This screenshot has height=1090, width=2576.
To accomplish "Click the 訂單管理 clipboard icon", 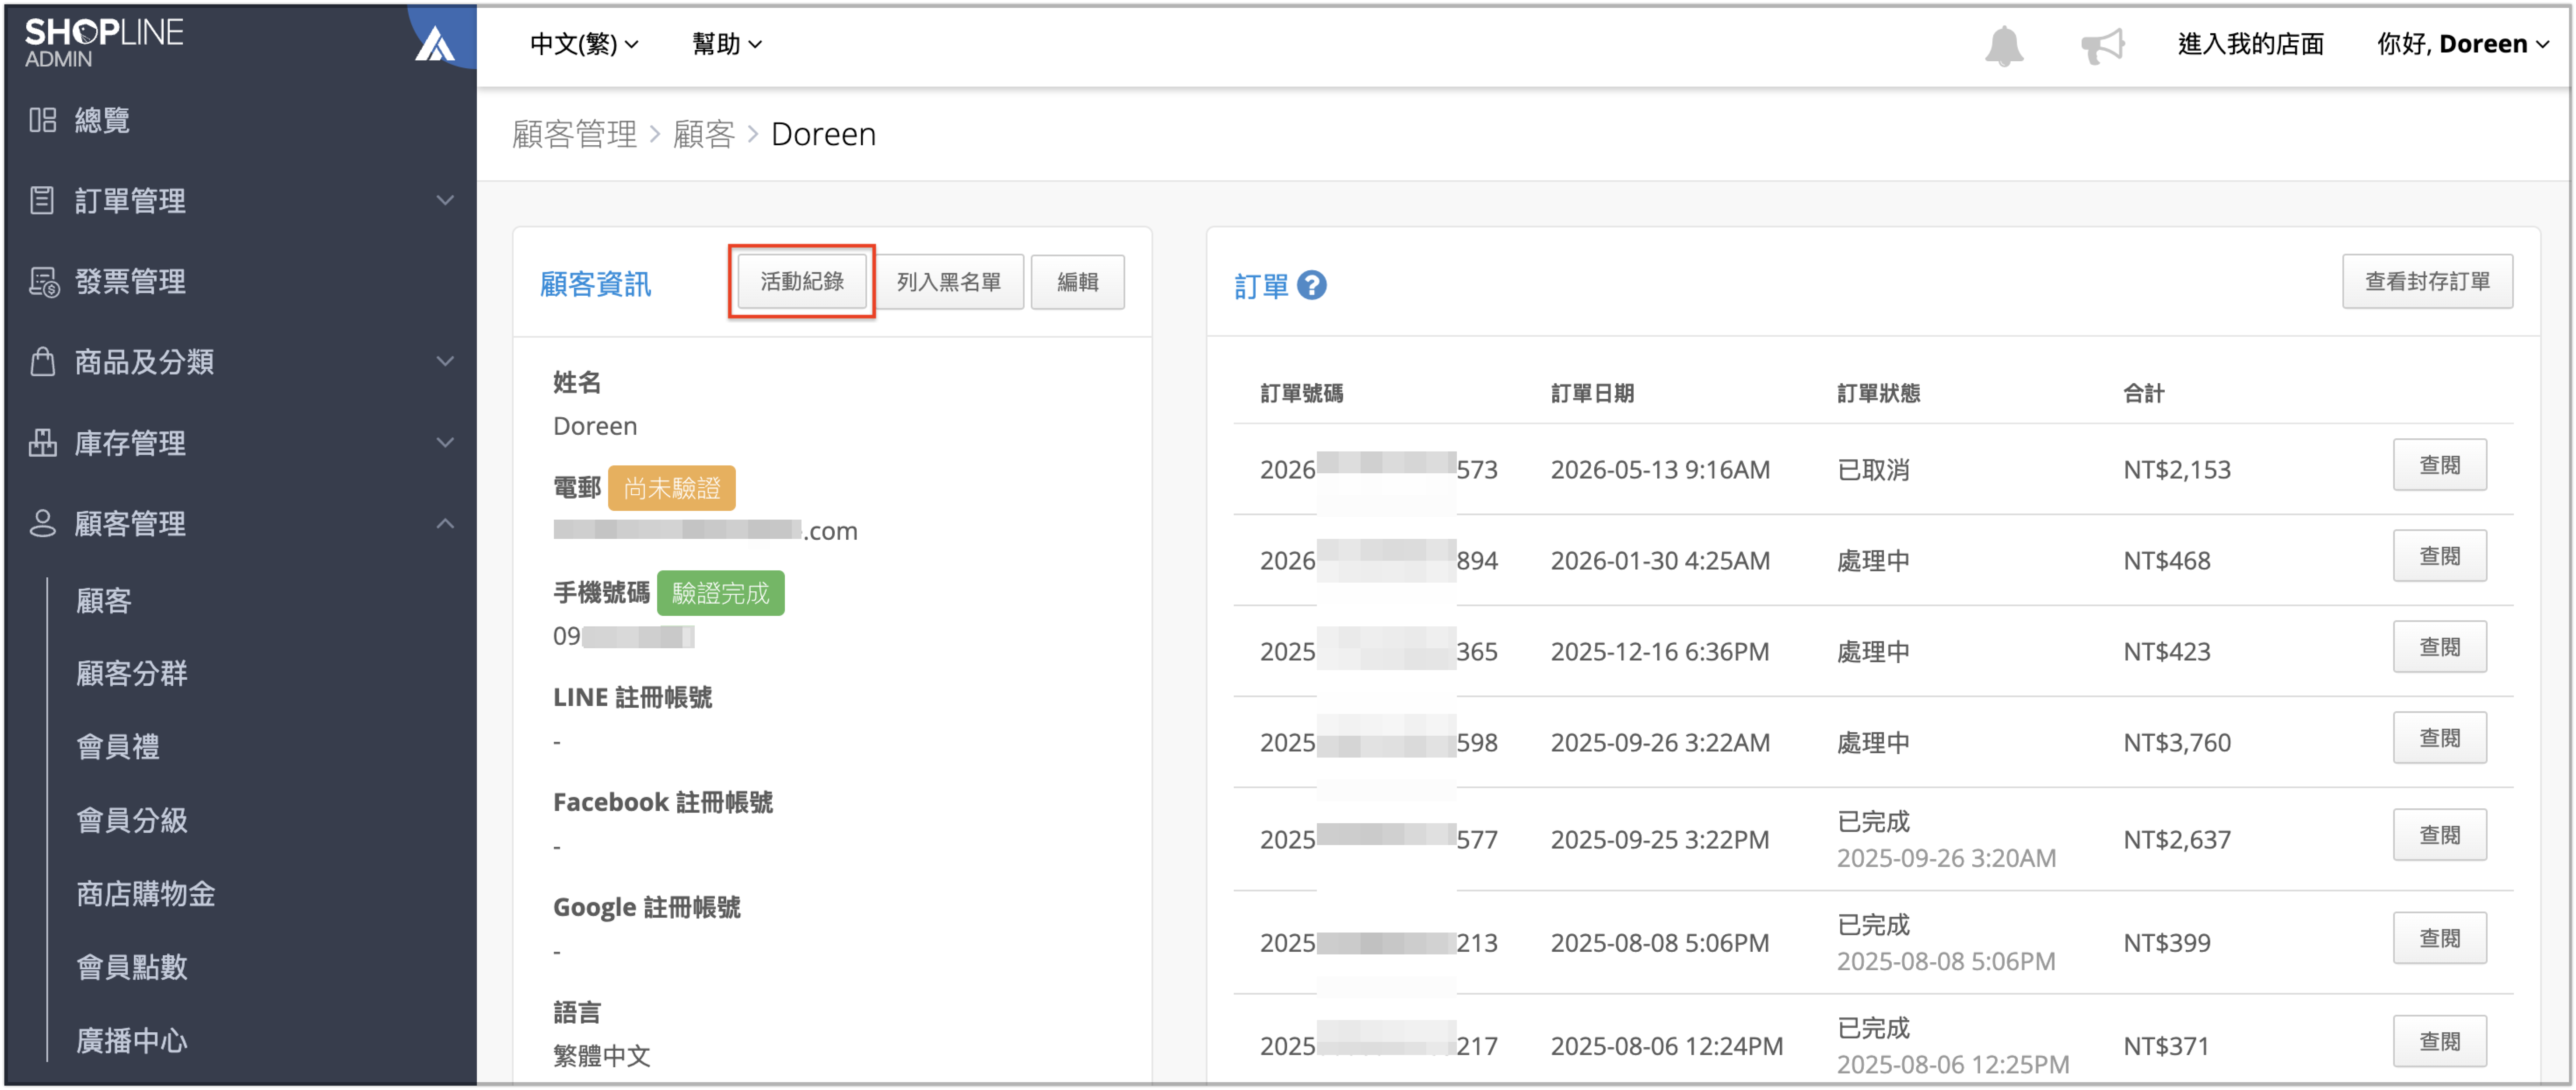I will 42,200.
